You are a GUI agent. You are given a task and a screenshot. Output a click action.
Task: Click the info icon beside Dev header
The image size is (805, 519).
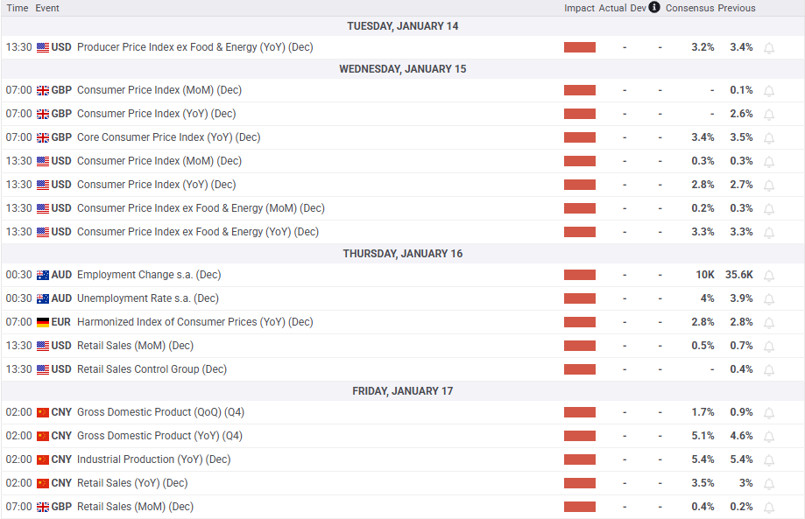pos(654,8)
